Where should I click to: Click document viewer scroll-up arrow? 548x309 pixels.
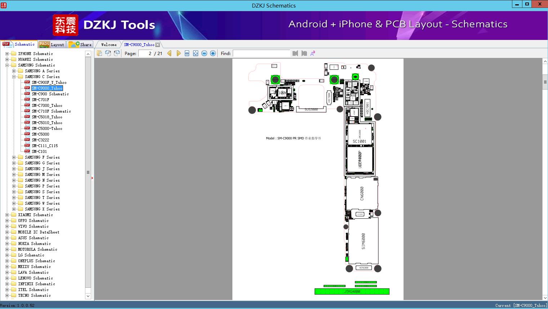pyautogui.click(x=545, y=62)
